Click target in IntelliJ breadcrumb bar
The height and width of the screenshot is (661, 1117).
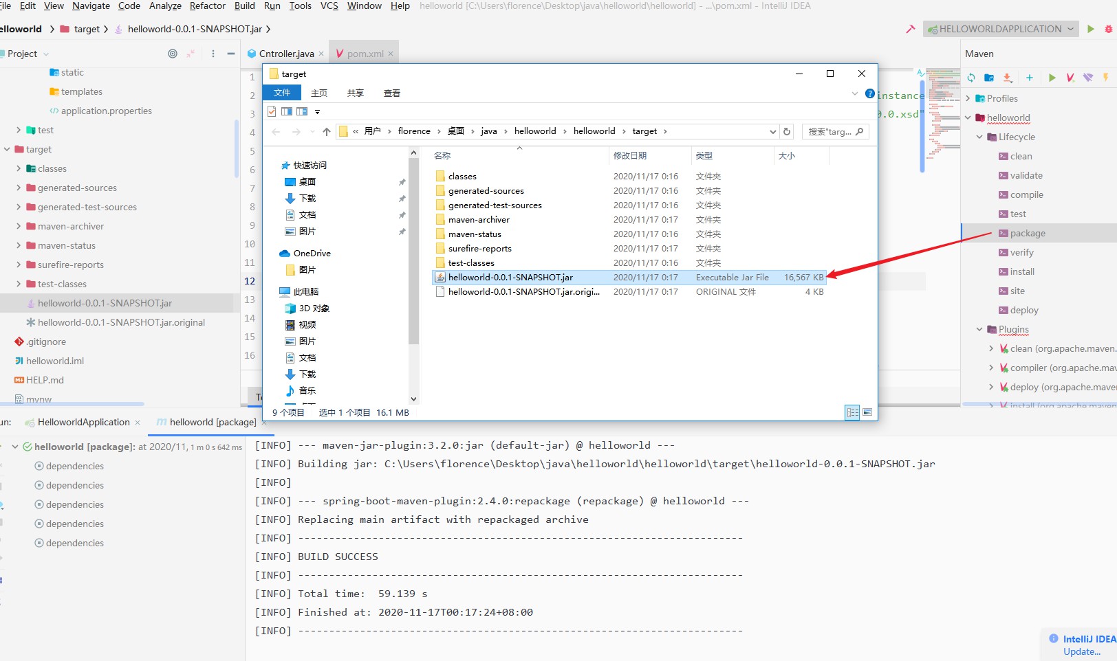87,29
